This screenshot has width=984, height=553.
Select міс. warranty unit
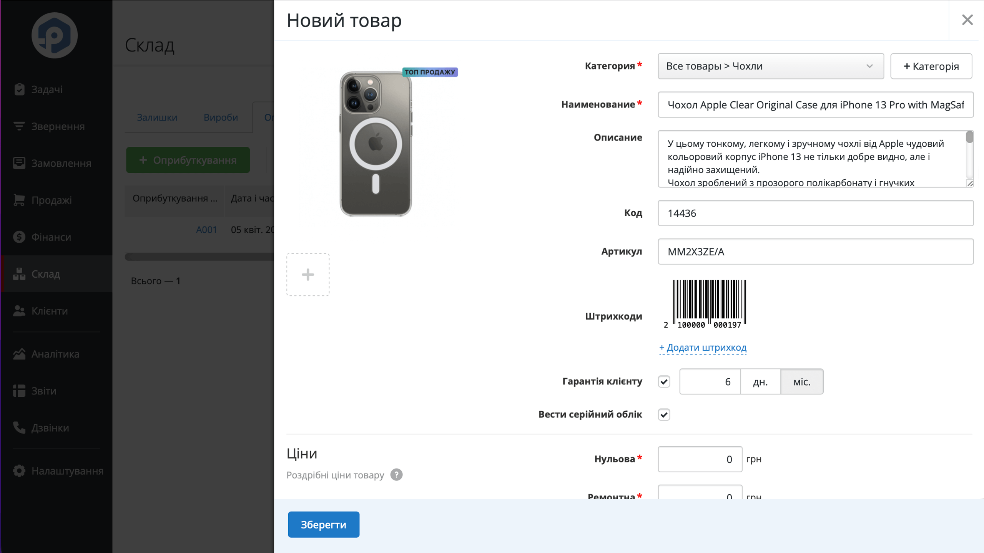click(x=802, y=382)
